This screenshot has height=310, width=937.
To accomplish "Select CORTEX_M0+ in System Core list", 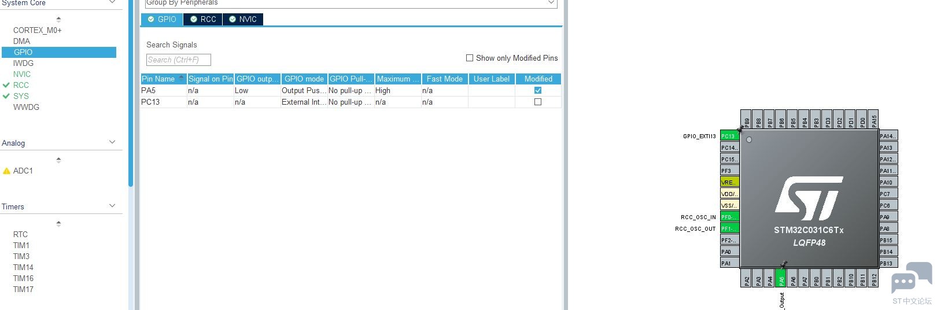I will 38,30.
